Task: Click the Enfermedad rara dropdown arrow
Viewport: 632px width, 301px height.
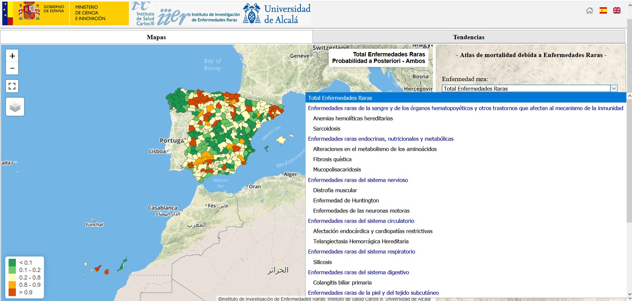Action: coord(614,88)
